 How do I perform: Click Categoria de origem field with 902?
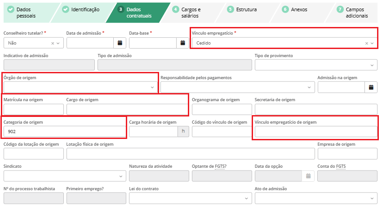pos(64,132)
